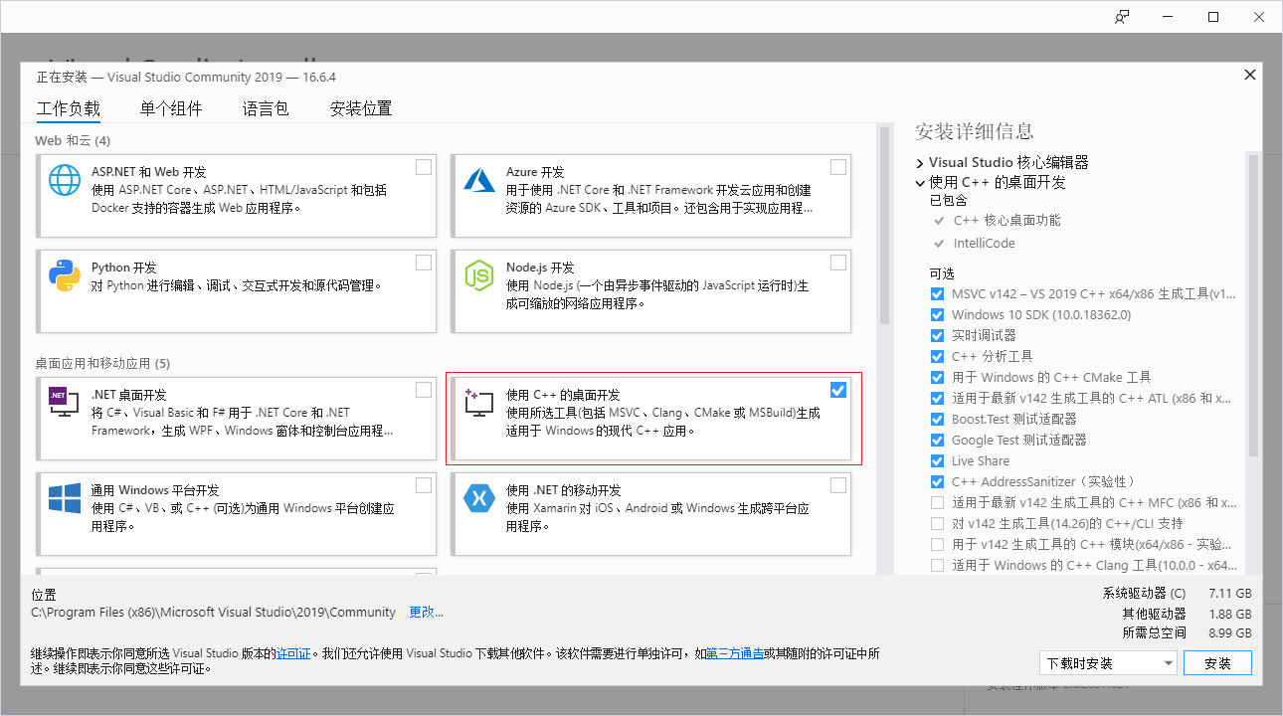Expand Visual Studio 核心编辑器 details

920,163
